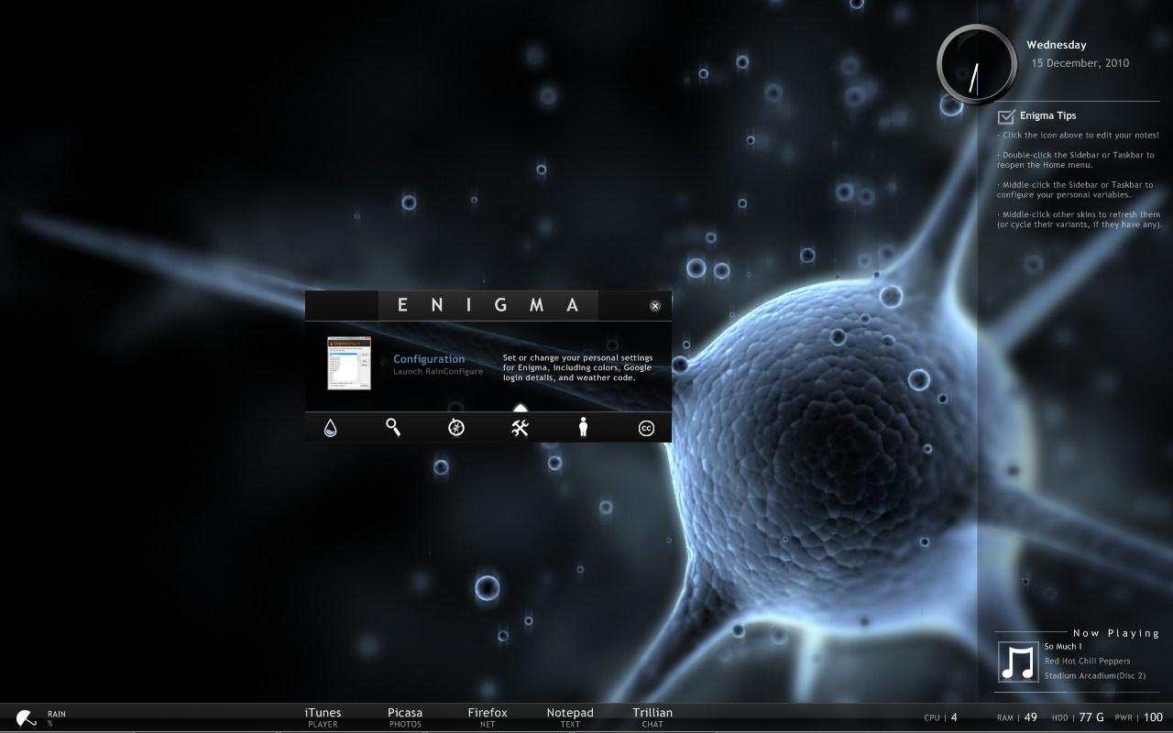The height and width of the screenshot is (733, 1173).
Task: Click the person icon in the Enigma menu
Action: click(x=583, y=426)
